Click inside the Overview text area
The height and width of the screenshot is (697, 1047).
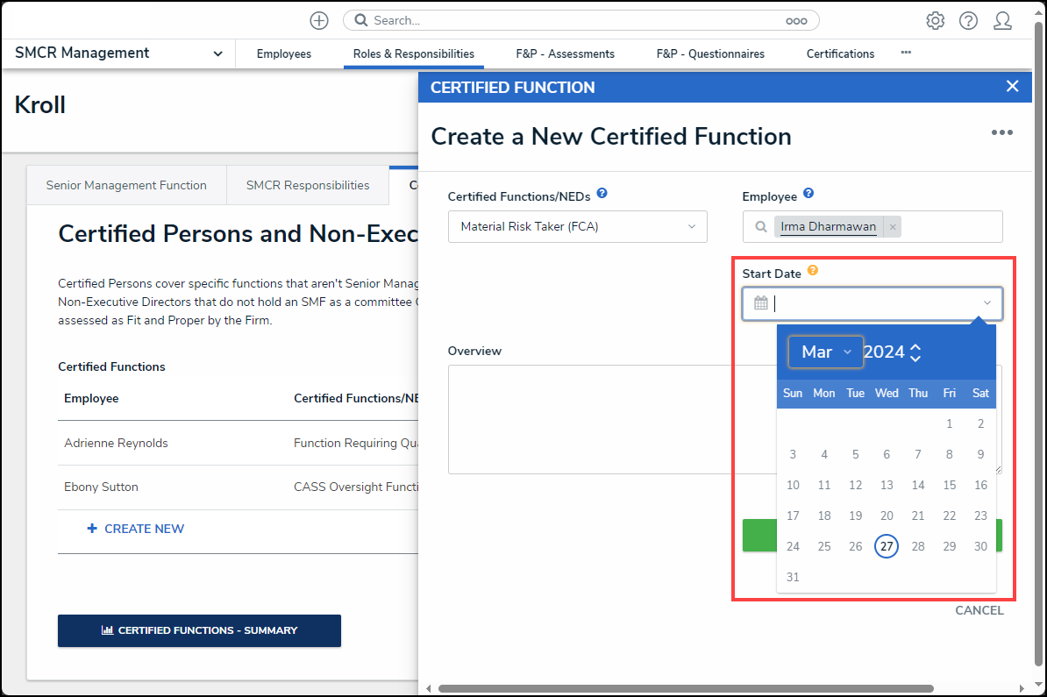(x=605, y=418)
